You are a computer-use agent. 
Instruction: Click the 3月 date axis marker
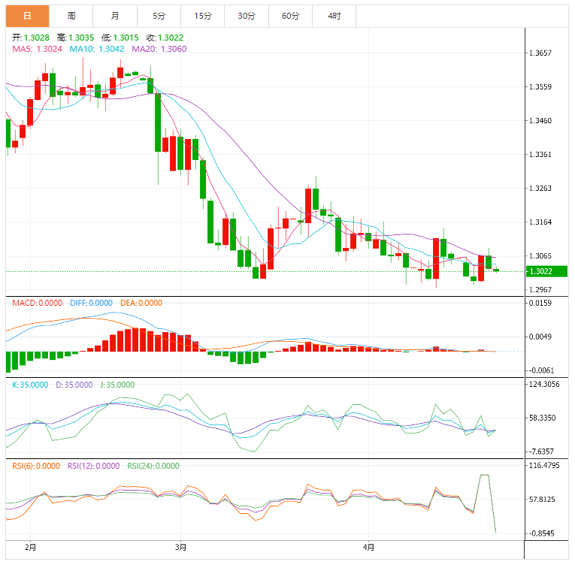tap(181, 548)
